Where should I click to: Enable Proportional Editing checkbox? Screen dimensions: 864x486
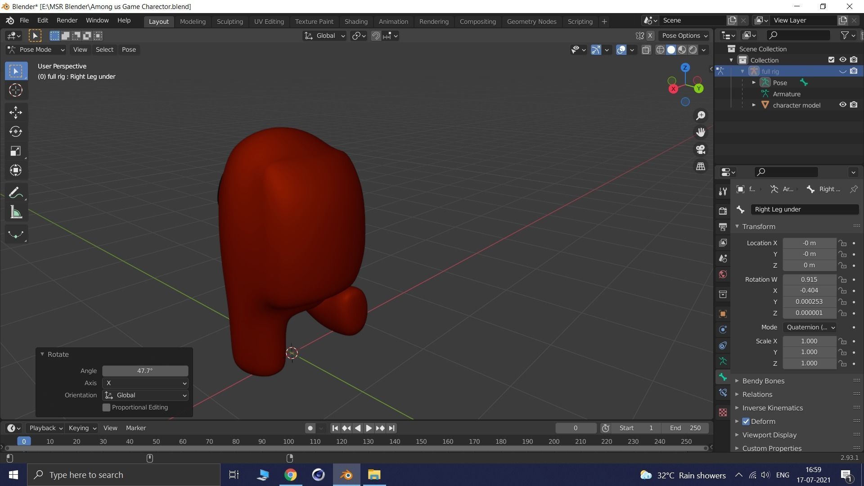tap(107, 407)
